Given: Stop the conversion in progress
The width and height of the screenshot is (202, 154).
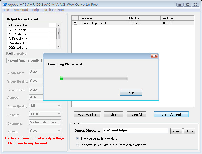Looking at the screenshot, I should [x=131, y=92].
